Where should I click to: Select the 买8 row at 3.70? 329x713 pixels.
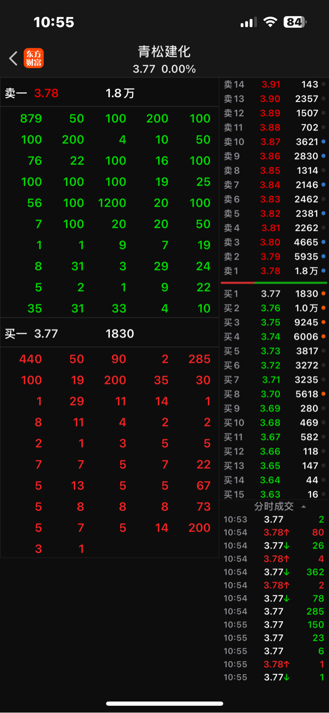tap(274, 394)
